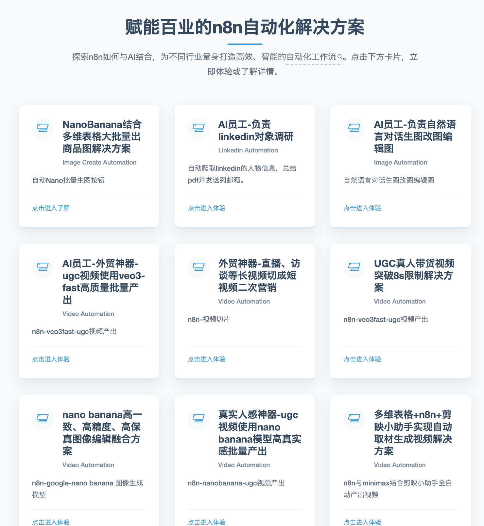
Task: Open the 真实人感神器-ugc视频 card title
Action: (260, 433)
